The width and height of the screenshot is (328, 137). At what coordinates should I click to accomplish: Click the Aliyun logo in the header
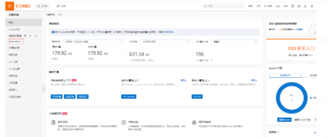pyautogui.click(x=24, y=6)
